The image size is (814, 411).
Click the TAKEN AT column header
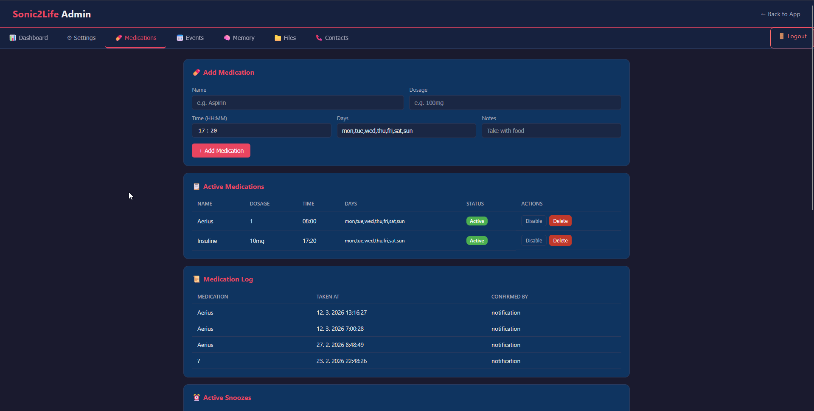tap(328, 297)
